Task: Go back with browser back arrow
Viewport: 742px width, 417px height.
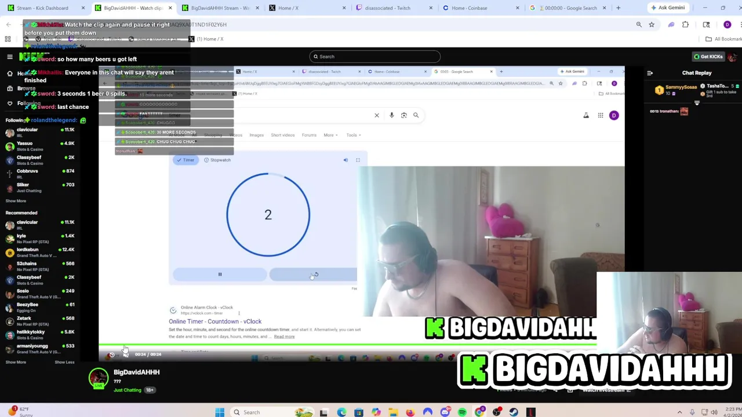Action: tap(8, 24)
